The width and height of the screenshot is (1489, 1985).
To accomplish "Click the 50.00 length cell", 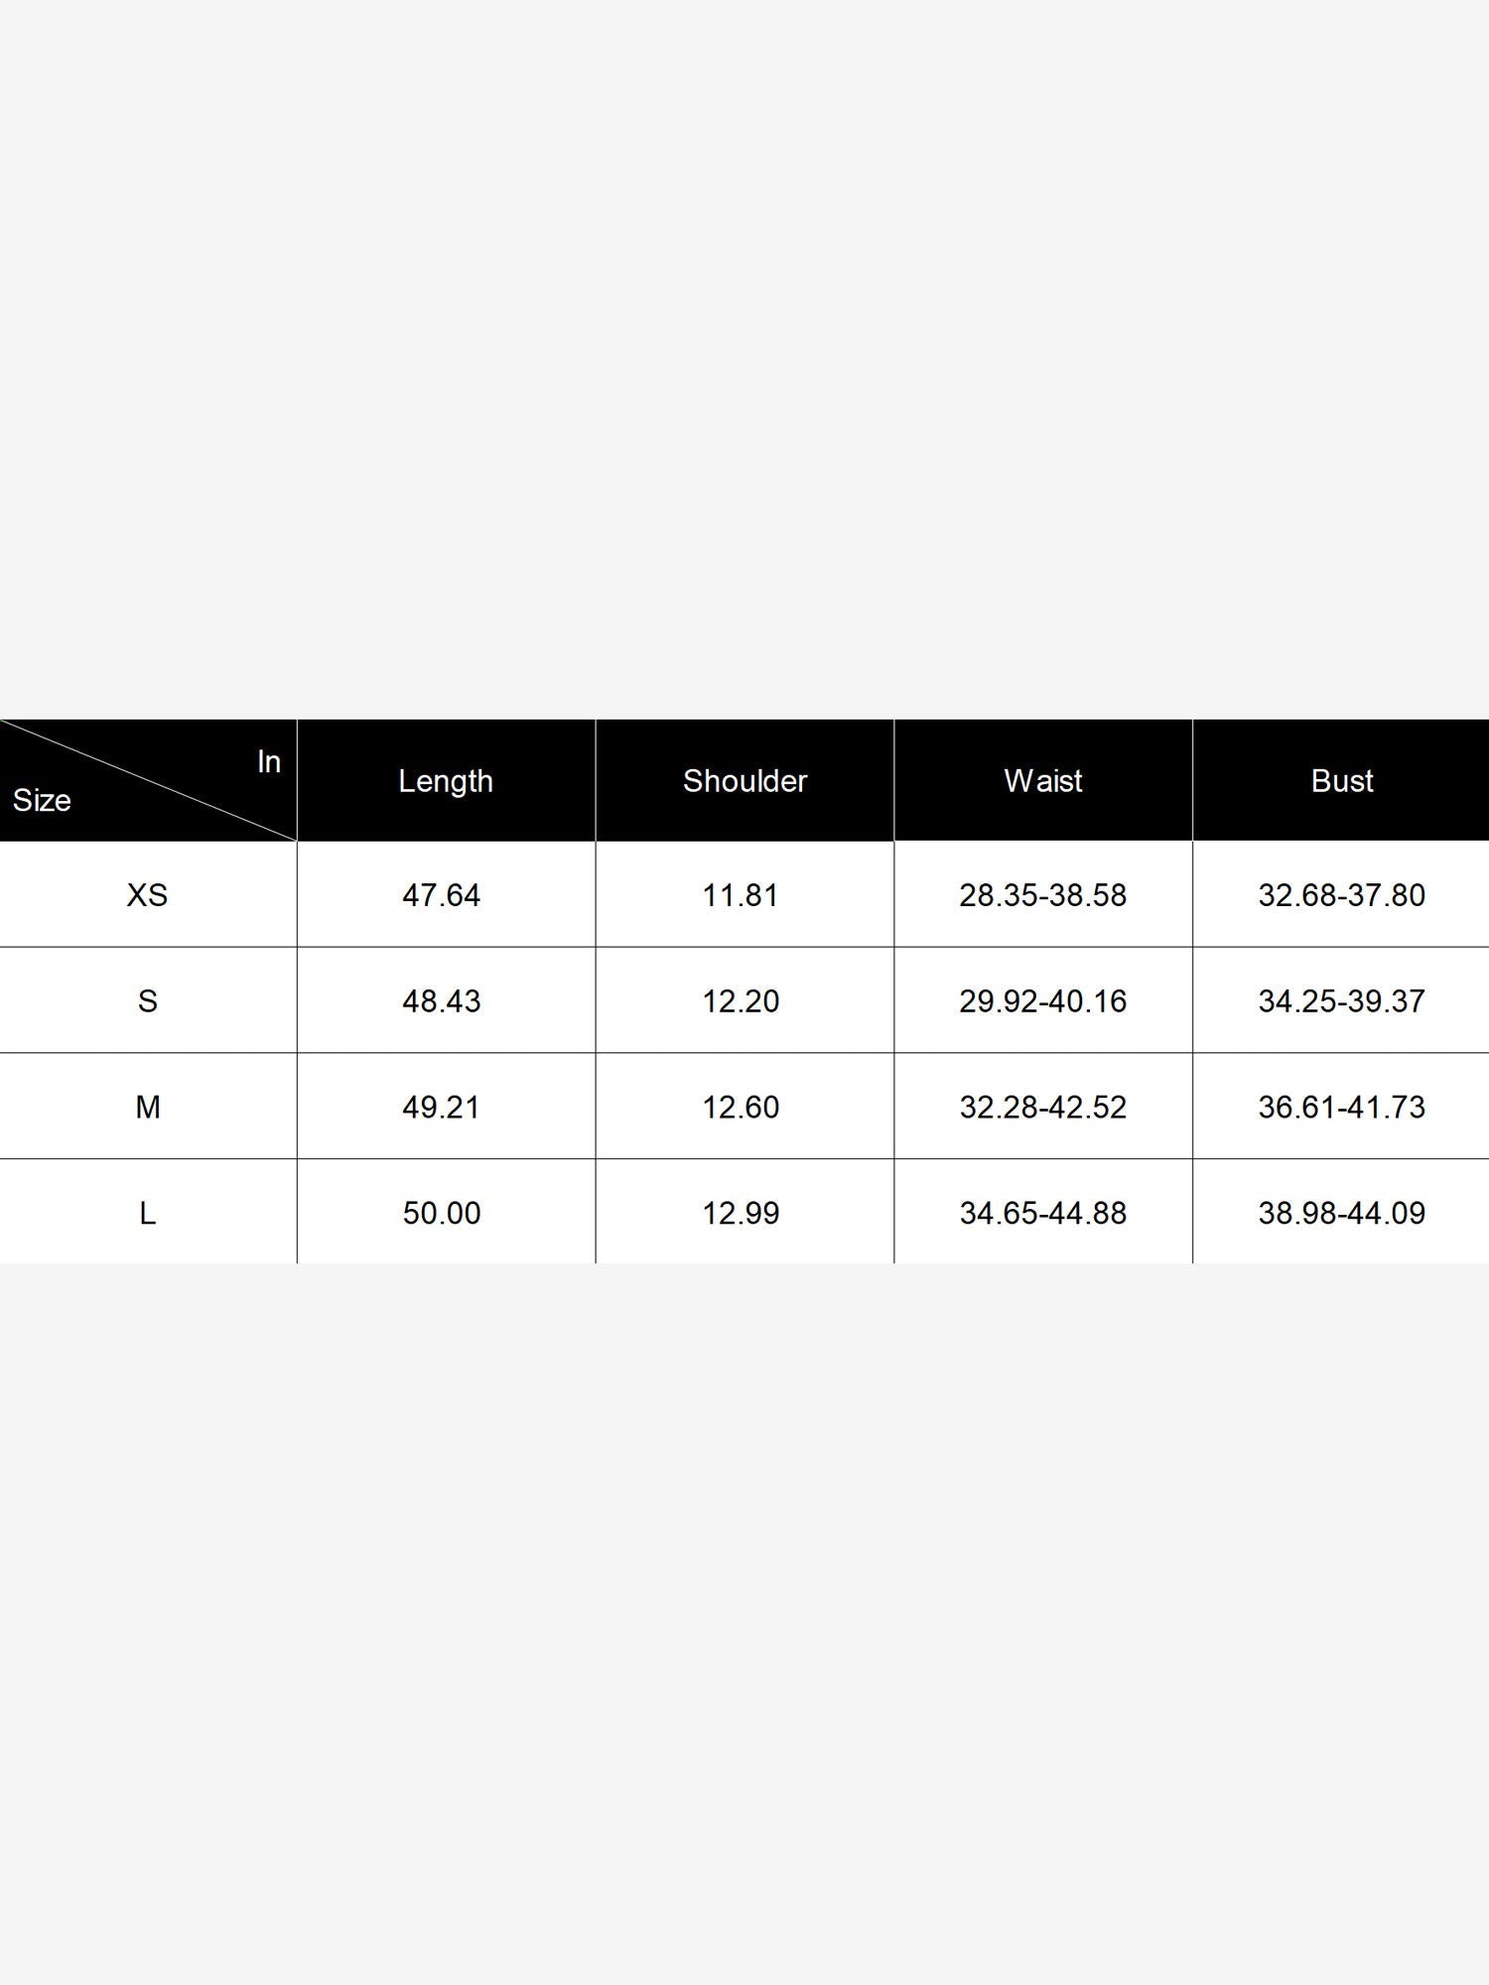I will 442,1213.
